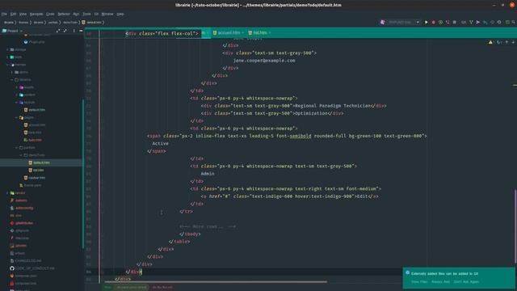Viewport: 517px width, 291px height.
Task: Select navbar.htm in the partials folder
Action: coord(36,178)
